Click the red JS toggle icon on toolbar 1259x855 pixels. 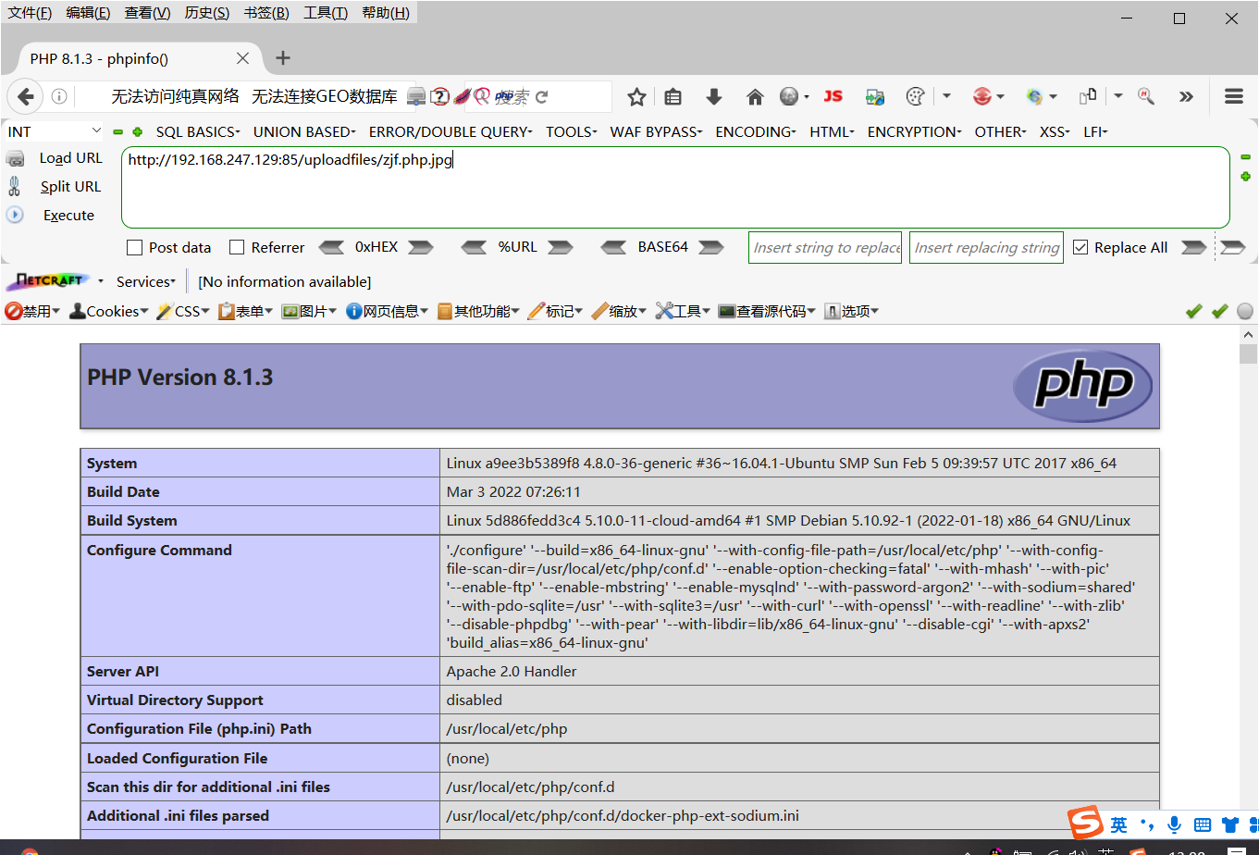(x=832, y=96)
